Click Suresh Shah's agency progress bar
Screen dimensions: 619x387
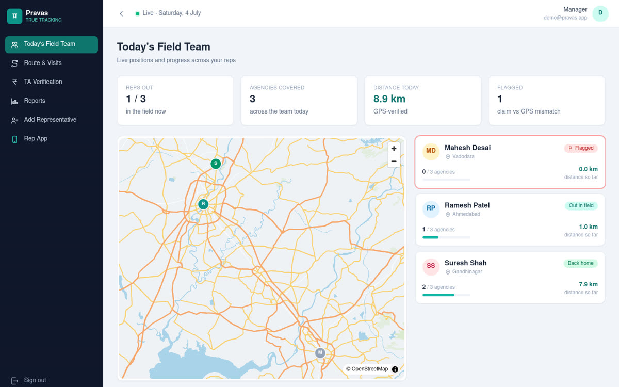(446, 295)
